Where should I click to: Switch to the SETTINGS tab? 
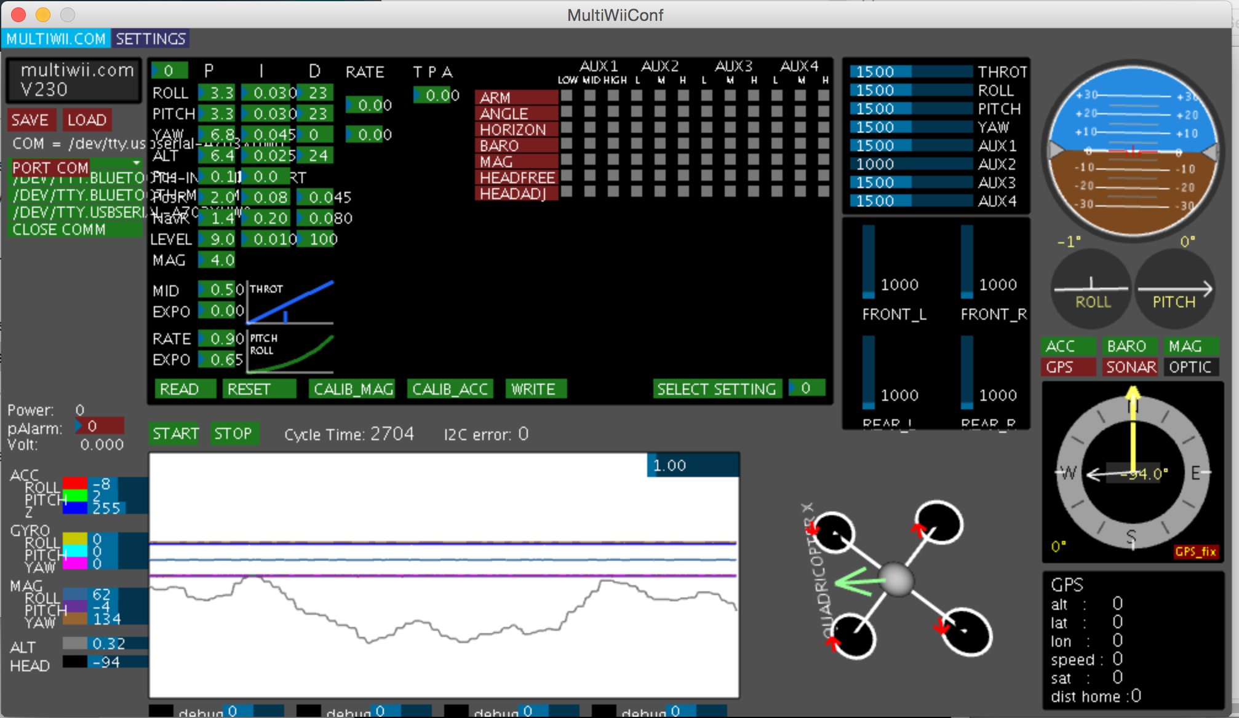(150, 39)
